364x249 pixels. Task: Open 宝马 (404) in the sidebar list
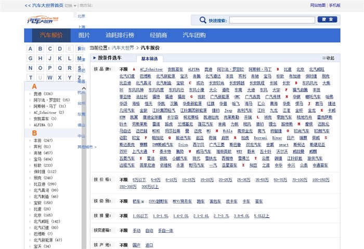43,159
